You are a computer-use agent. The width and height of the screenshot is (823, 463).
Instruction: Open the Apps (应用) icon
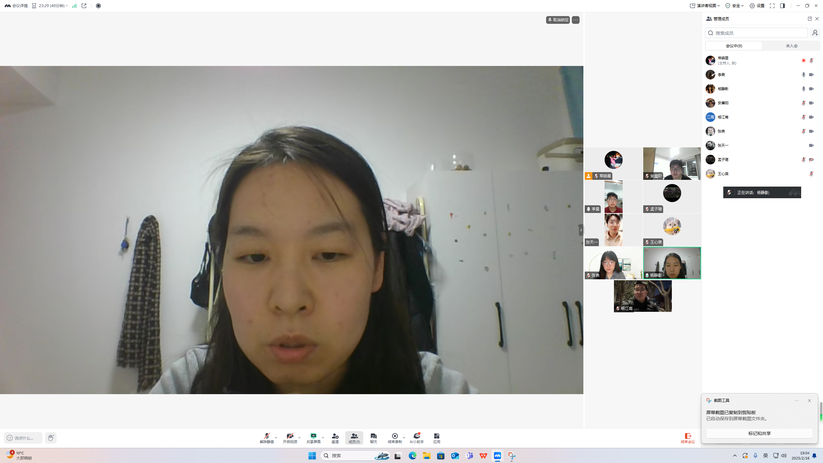pyautogui.click(x=436, y=438)
